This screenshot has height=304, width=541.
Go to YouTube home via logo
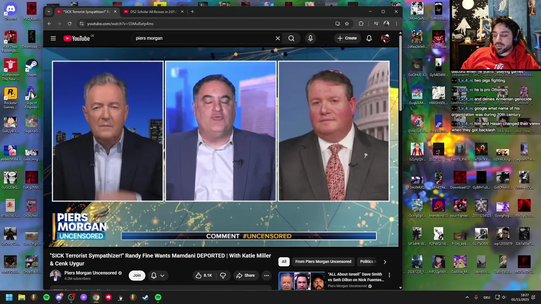point(77,38)
